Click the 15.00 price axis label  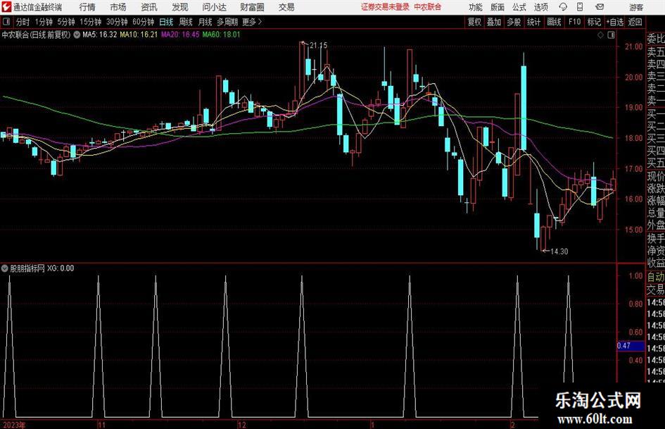pos(634,230)
